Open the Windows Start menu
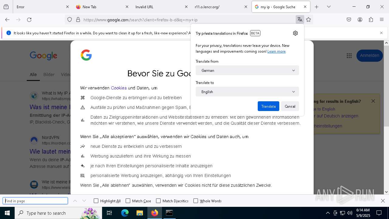Image resolution: width=389 pixels, height=219 pixels. tap(7, 213)
